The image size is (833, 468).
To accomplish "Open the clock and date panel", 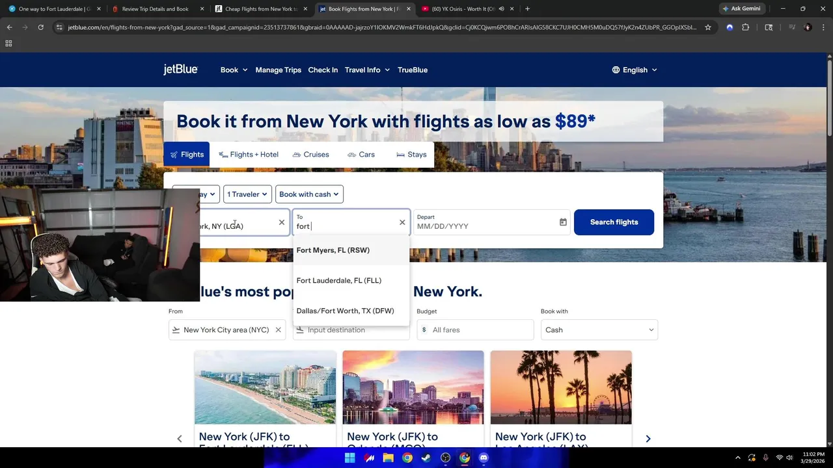I will (813, 458).
